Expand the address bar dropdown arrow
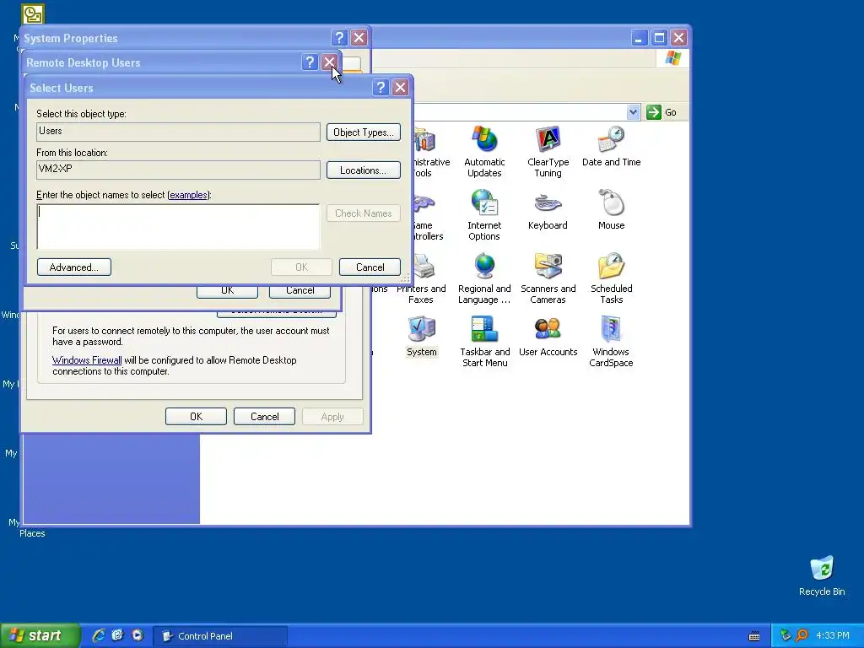Screen dimensions: 864x648 point(633,112)
